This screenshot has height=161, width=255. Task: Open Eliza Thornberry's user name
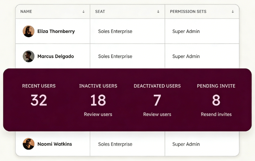point(56,31)
